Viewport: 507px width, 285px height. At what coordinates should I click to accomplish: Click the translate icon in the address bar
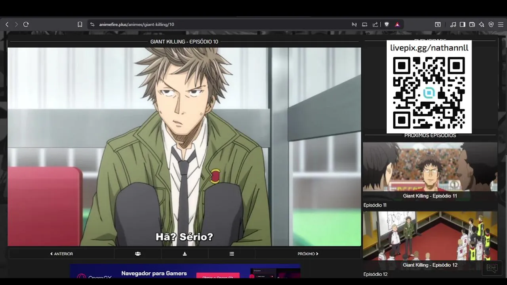pos(354,25)
